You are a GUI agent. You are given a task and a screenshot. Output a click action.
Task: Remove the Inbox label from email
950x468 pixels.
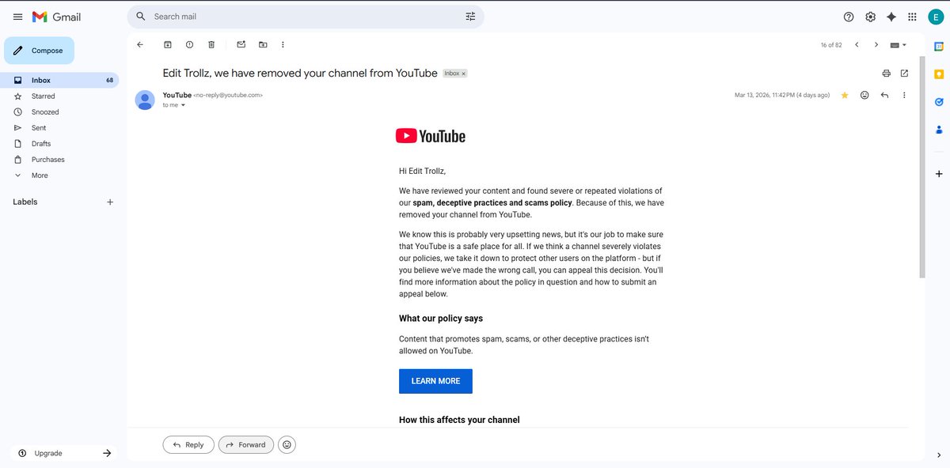pyautogui.click(x=464, y=74)
